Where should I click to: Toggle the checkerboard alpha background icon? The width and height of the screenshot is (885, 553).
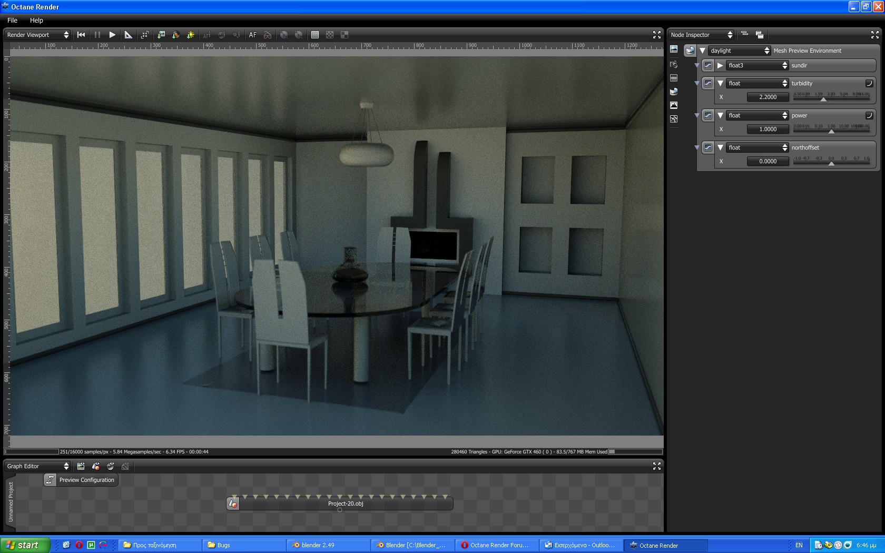point(330,35)
